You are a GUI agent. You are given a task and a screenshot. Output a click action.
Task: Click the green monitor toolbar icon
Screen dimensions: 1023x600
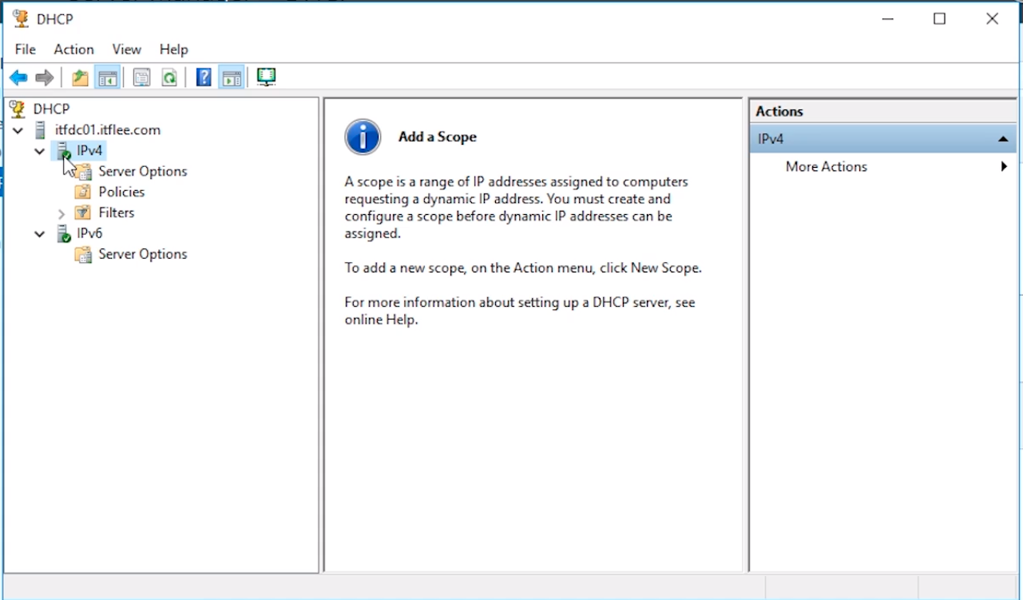coord(266,77)
